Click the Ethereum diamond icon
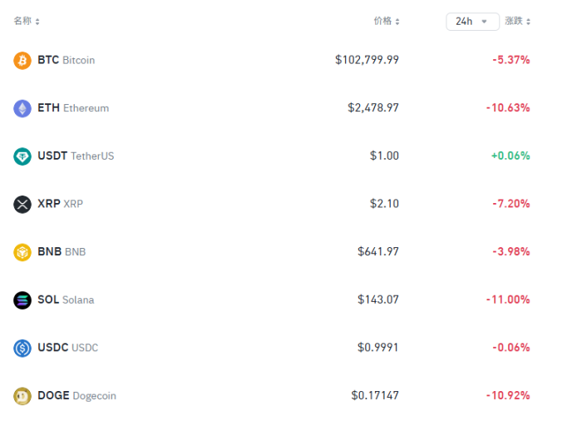 pyautogui.click(x=22, y=108)
